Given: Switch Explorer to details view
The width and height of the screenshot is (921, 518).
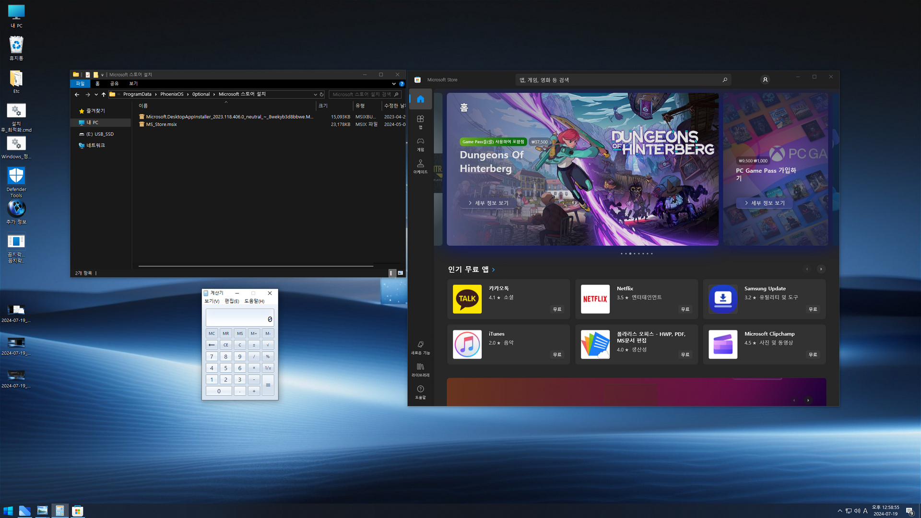Looking at the screenshot, I should tap(391, 273).
